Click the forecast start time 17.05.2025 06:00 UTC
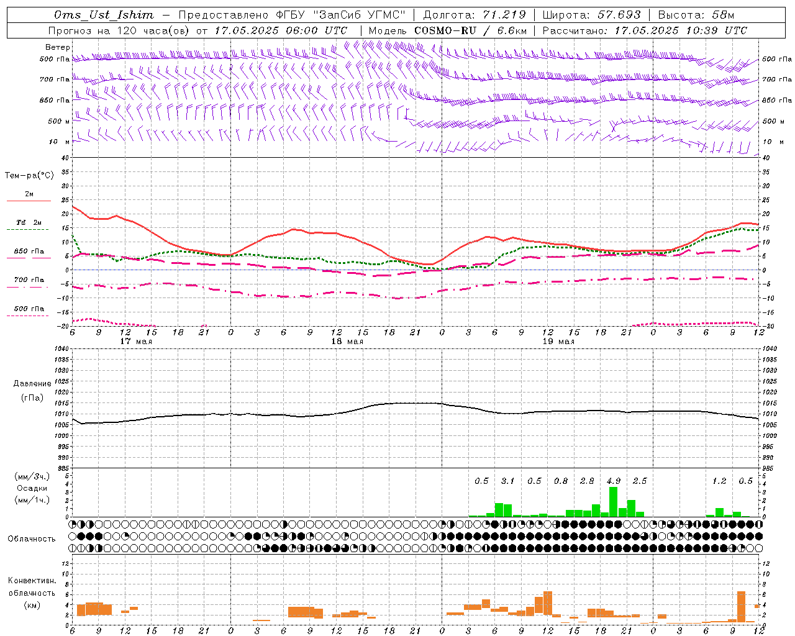795x636 pixels. pos(281,30)
